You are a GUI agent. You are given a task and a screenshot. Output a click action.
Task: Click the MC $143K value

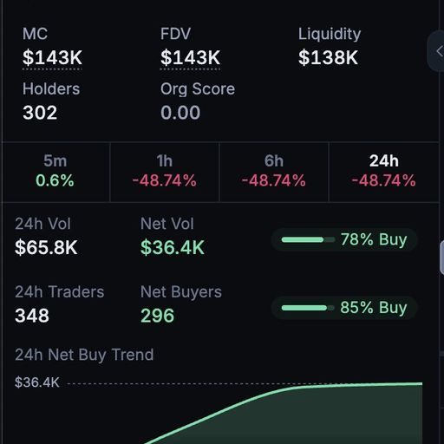point(52,57)
